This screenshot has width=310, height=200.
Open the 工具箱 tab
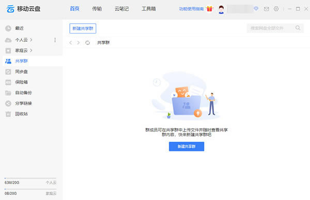(149, 9)
